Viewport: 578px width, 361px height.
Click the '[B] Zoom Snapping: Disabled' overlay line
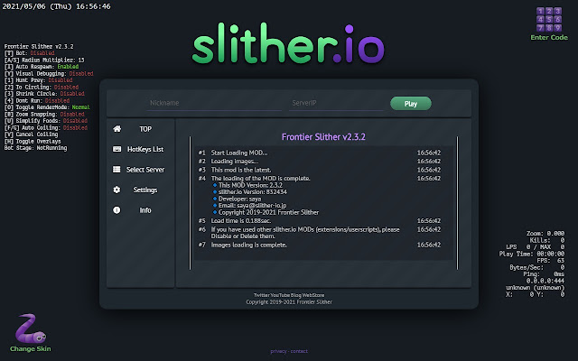pos(44,115)
